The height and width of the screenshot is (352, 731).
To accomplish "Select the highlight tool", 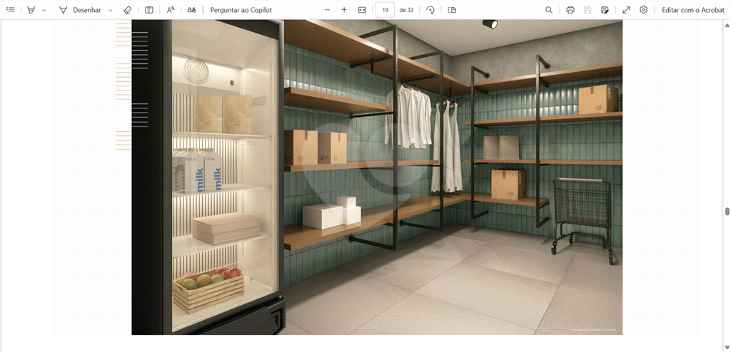I will click(x=31, y=10).
